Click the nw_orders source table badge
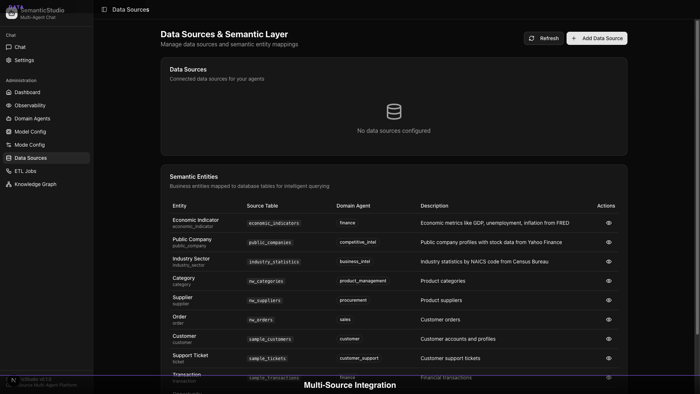700x394 pixels. click(260, 320)
